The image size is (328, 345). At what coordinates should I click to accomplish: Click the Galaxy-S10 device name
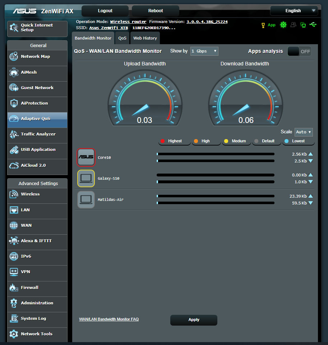click(x=108, y=179)
